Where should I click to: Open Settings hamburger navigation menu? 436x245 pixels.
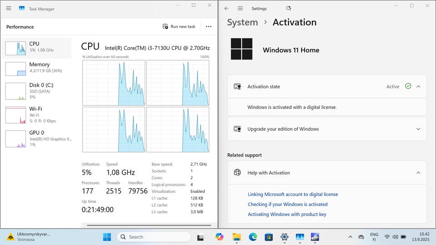click(240, 8)
